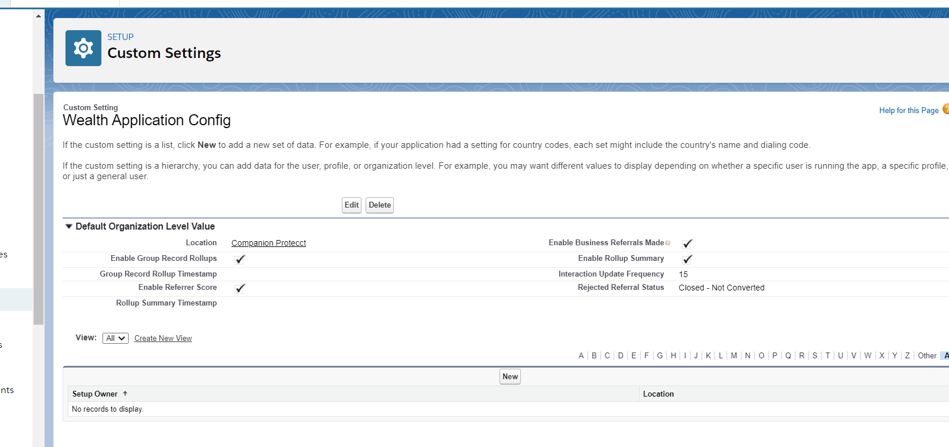Viewport: 949px width, 447px height.
Task: Filter the list by letter F
Action: pyautogui.click(x=647, y=355)
